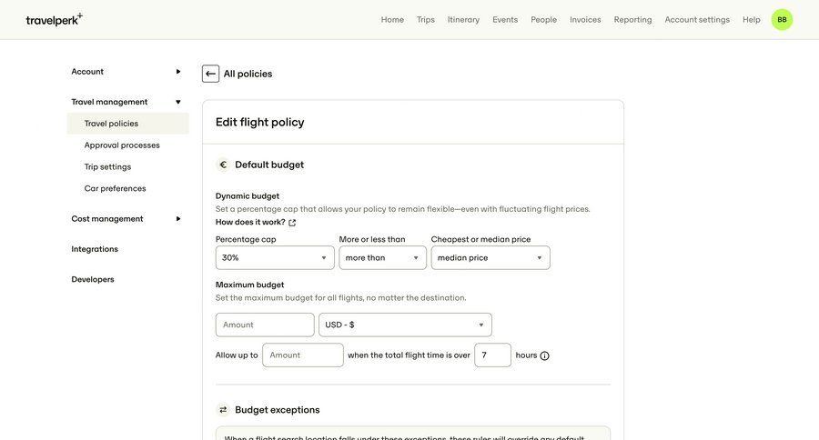The width and height of the screenshot is (819, 440).
Task: Click the How does it work? link
Action: [x=250, y=222]
